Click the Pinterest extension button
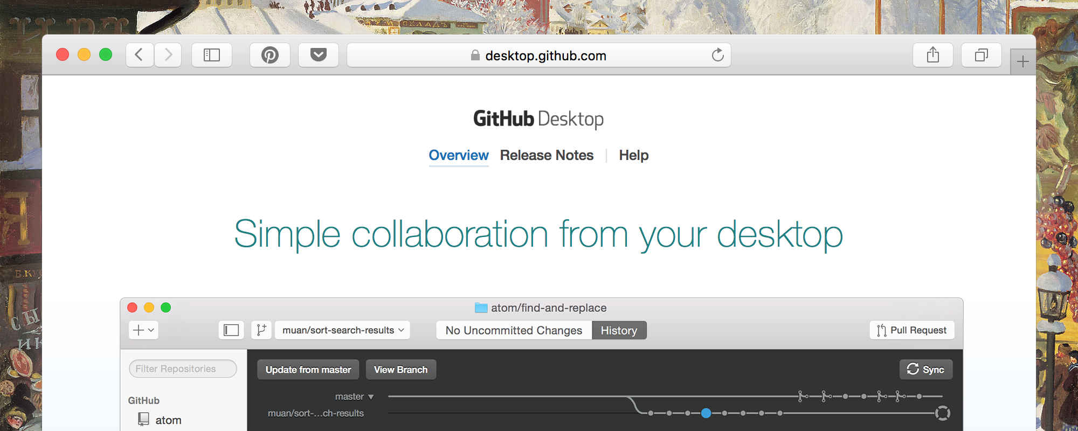Viewport: 1078px width, 431px height. click(270, 55)
